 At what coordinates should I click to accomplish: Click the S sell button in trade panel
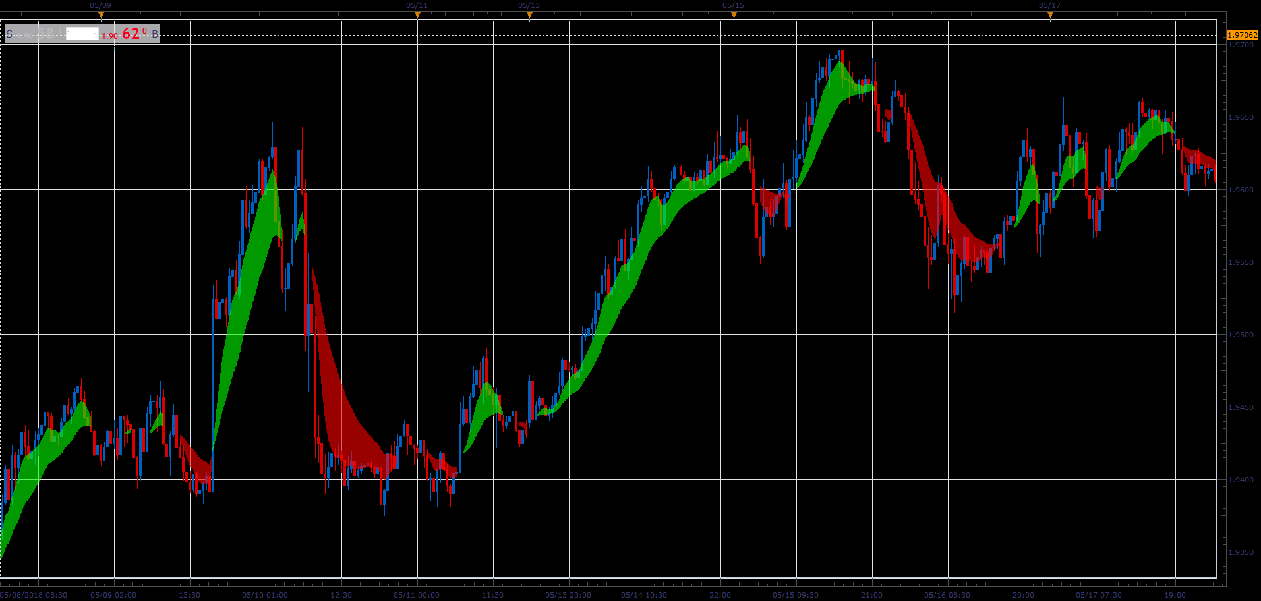coord(9,34)
